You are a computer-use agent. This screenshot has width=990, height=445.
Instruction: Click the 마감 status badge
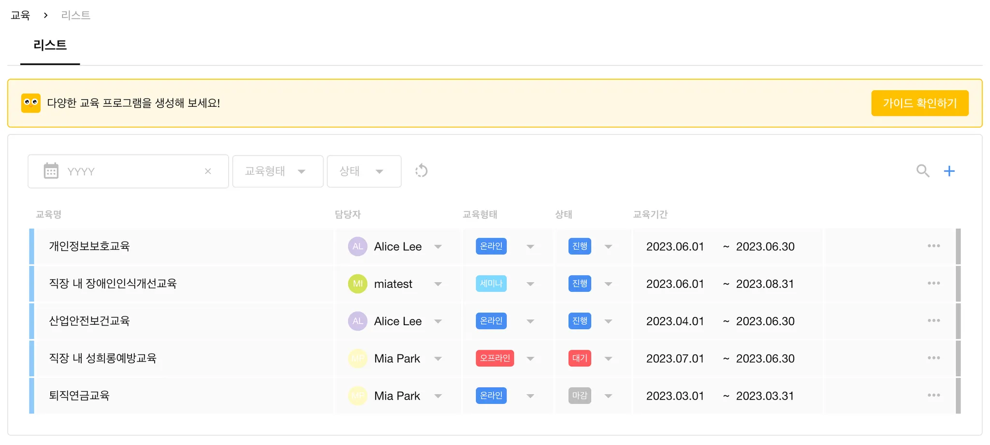[x=580, y=395]
